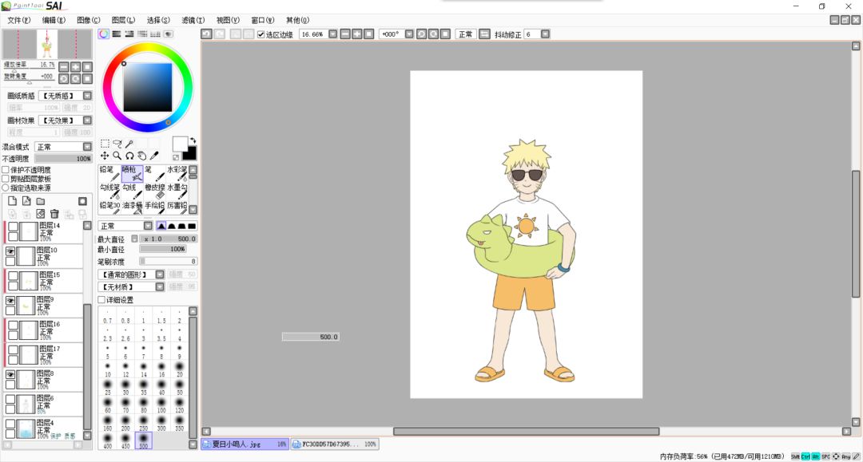Enable 剪贴图层蒙板 checkbox

(6, 179)
